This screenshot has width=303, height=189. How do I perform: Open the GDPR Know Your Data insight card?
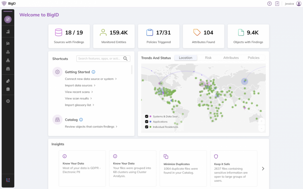tap(82, 168)
